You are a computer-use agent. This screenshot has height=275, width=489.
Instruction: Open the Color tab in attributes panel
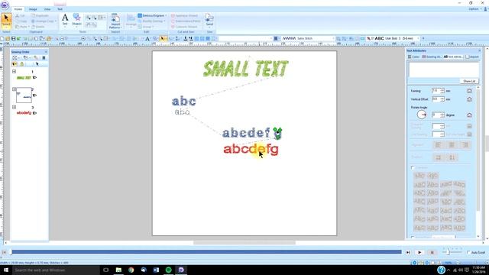tap(413, 57)
